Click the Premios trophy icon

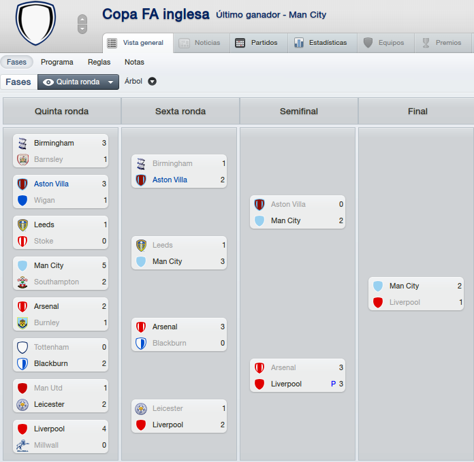click(x=426, y=43)
